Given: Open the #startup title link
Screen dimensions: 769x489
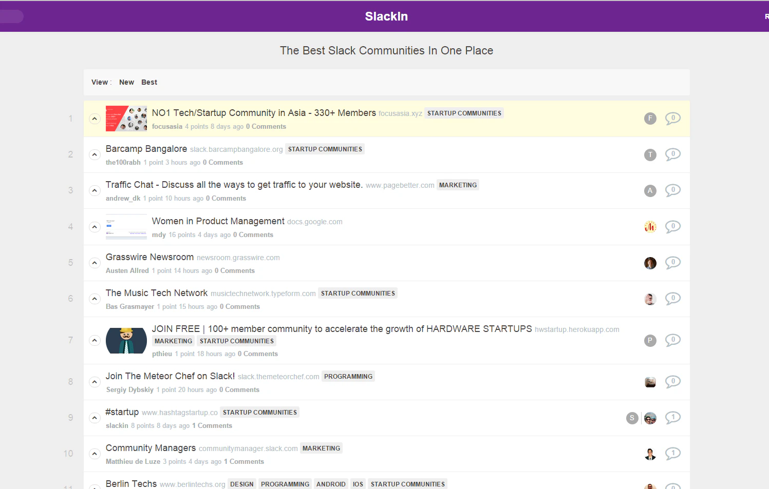Looking at the screenshot, I should [x=122, y=412].
